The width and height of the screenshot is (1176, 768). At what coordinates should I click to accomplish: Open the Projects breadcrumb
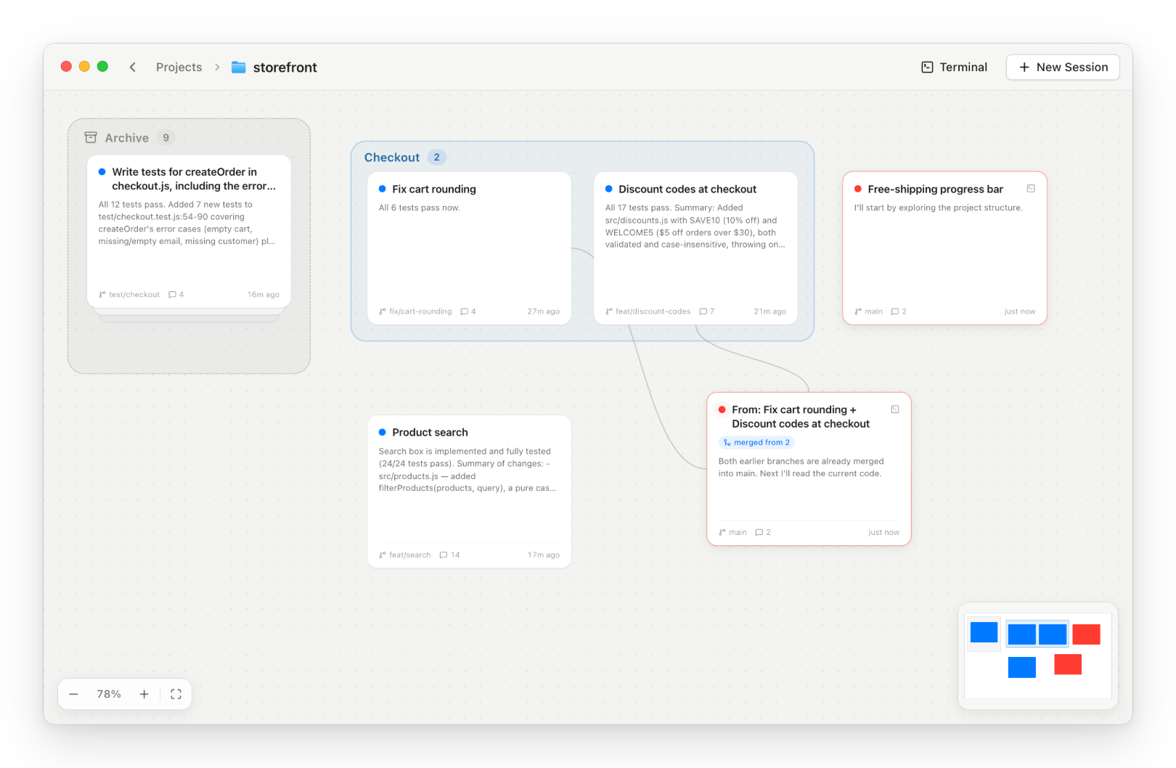tap(179, 67)
